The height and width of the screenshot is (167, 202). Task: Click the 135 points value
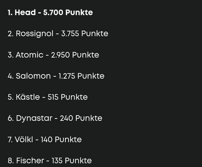pyautogui.click(x=57, y=161)
